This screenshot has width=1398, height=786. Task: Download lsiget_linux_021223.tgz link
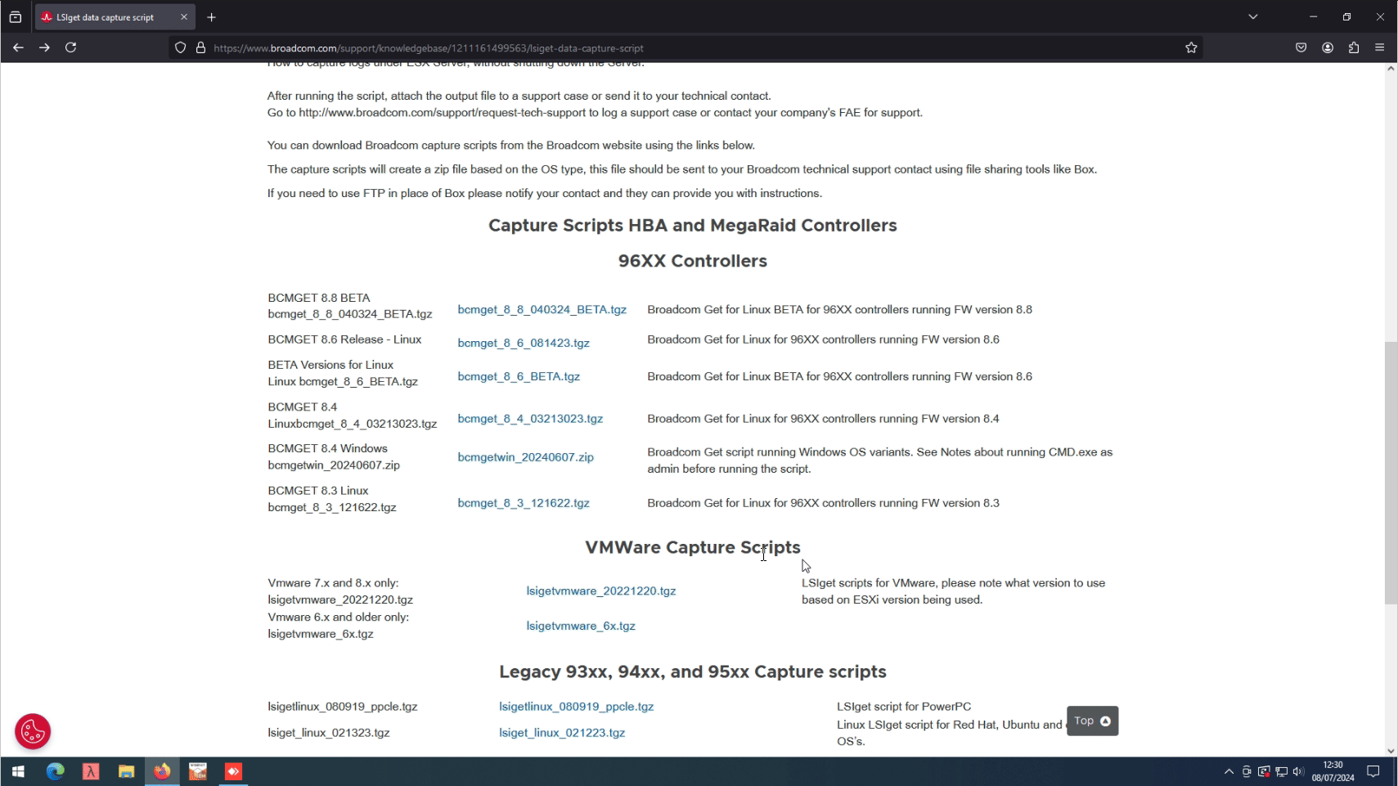click(x=562, y=733)
